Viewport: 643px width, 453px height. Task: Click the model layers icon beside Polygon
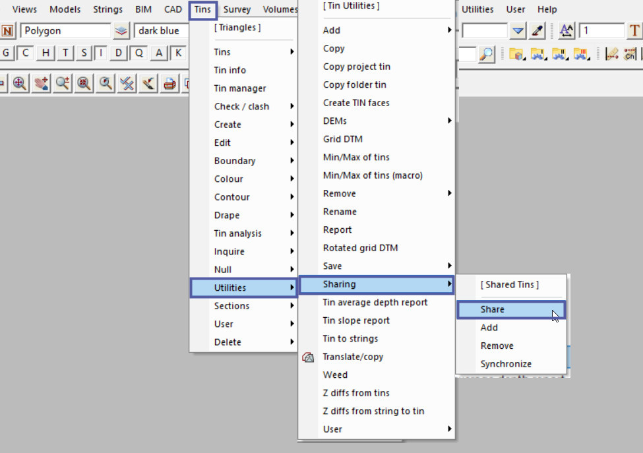point(121,31)
